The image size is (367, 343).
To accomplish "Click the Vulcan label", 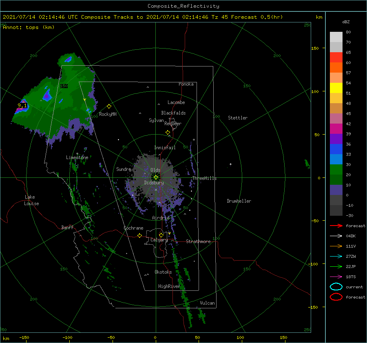I will click(x=208, y=303).
